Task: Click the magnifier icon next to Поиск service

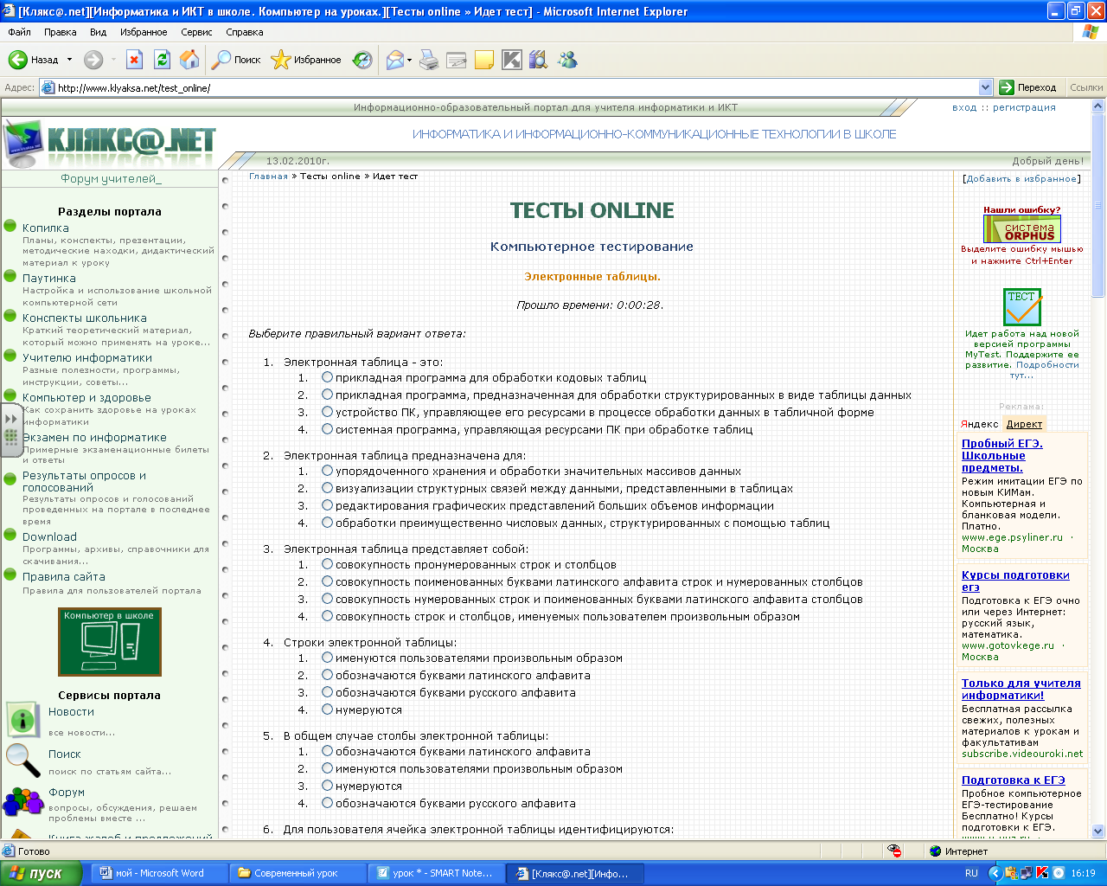Action: coord(22,760)
